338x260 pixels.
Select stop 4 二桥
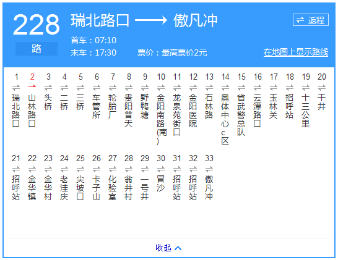click(64, 102)
